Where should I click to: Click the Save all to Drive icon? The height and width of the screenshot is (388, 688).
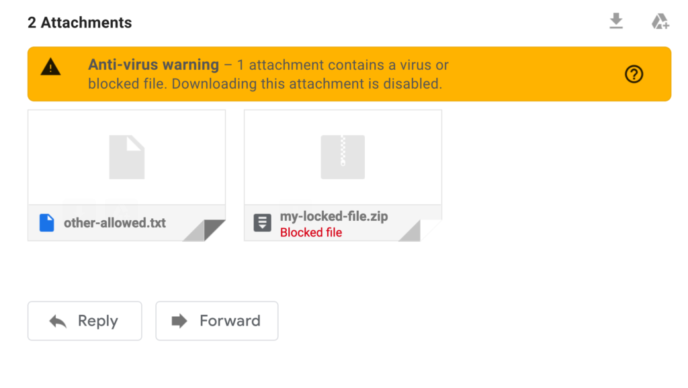pos(660,21)
